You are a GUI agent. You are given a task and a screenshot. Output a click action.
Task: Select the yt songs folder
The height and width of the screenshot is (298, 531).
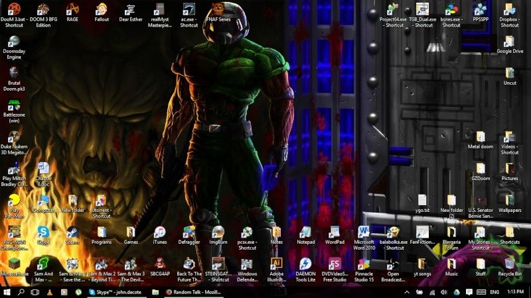click(x=422, y=264)
